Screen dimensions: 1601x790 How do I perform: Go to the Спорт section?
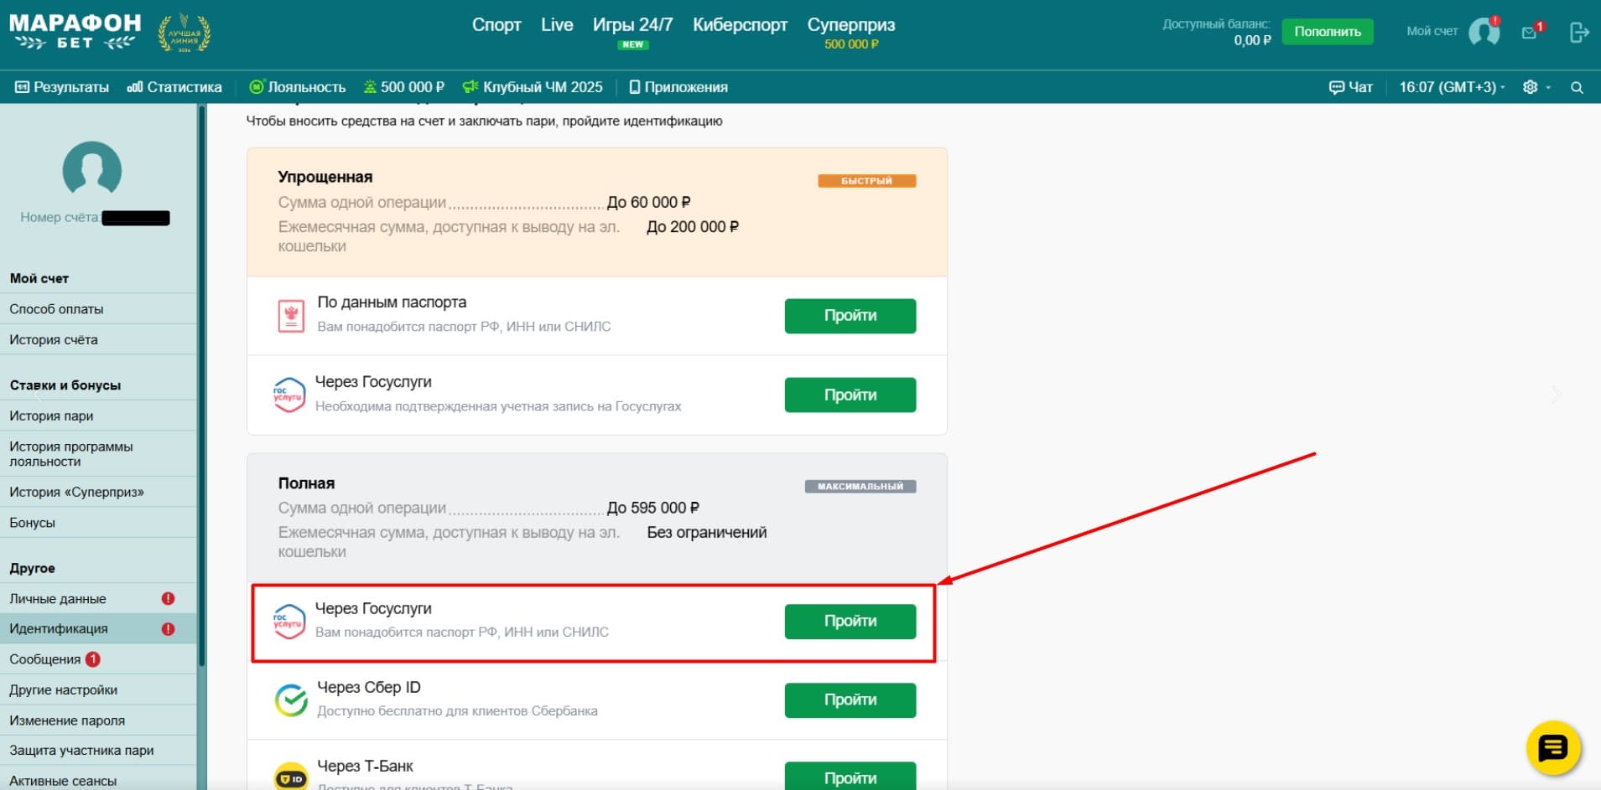(x=496, y=25)
